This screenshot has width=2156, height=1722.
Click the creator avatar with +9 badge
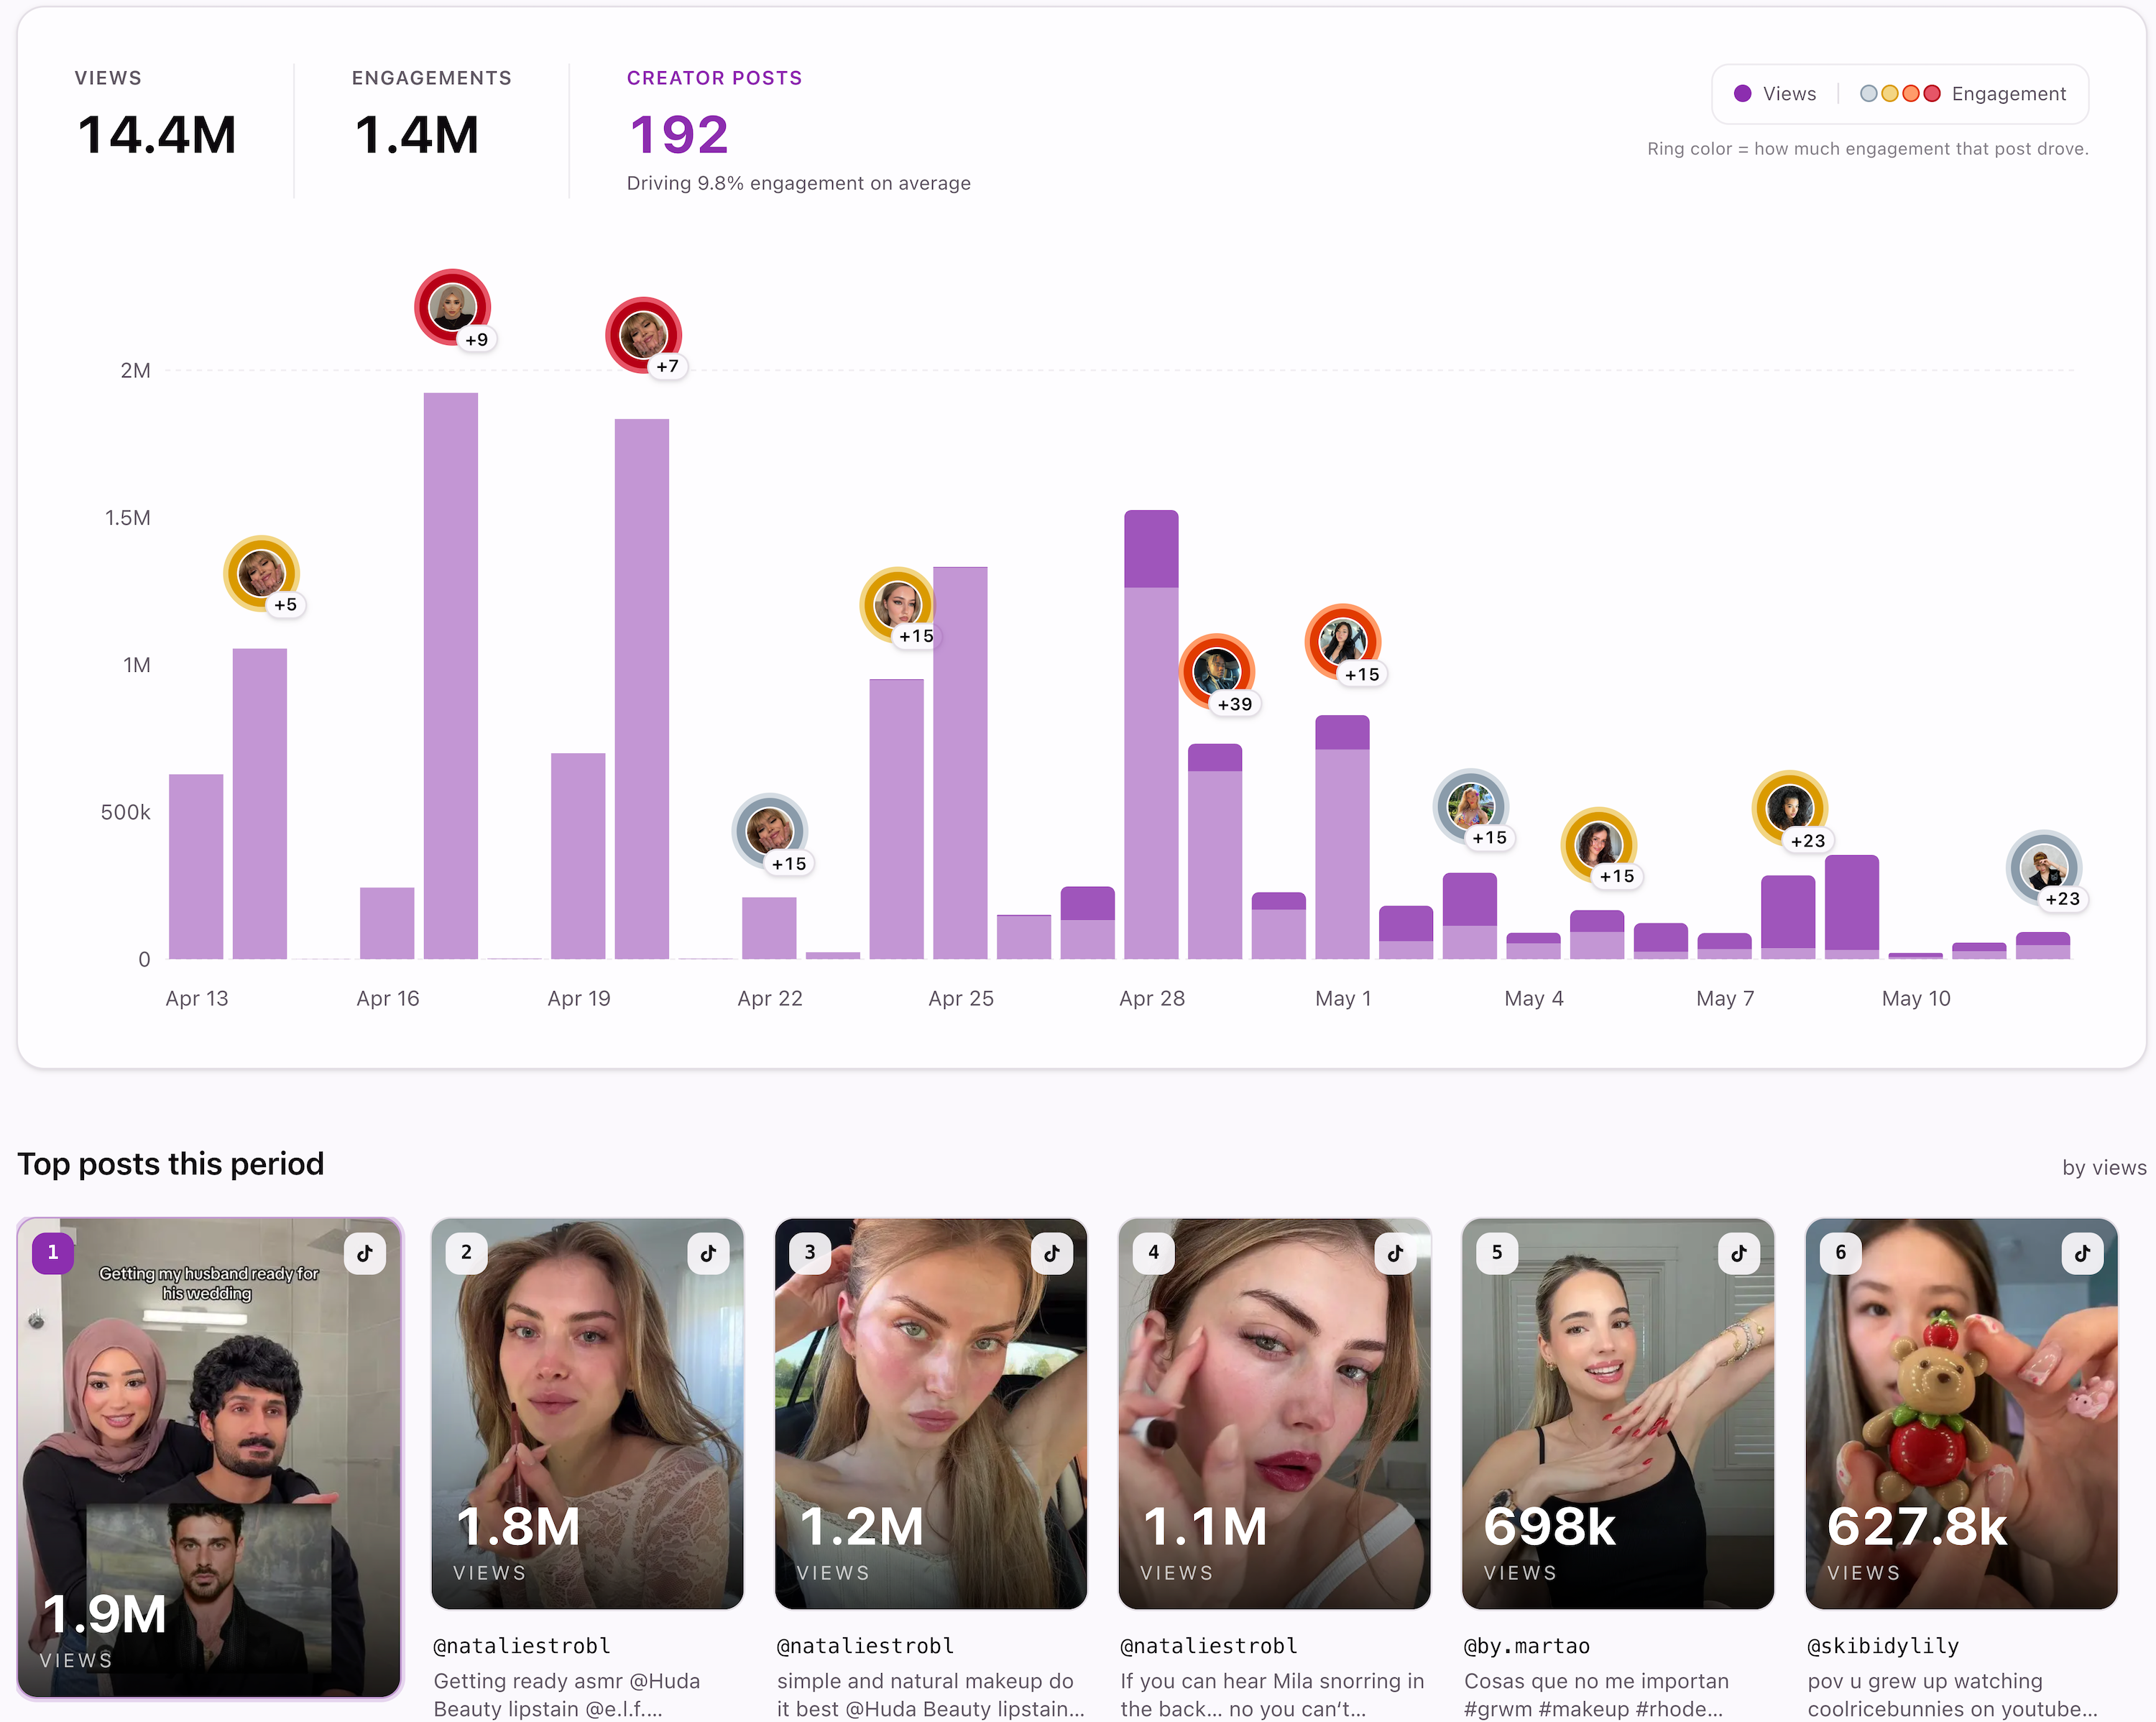click(x=452, y=307)
